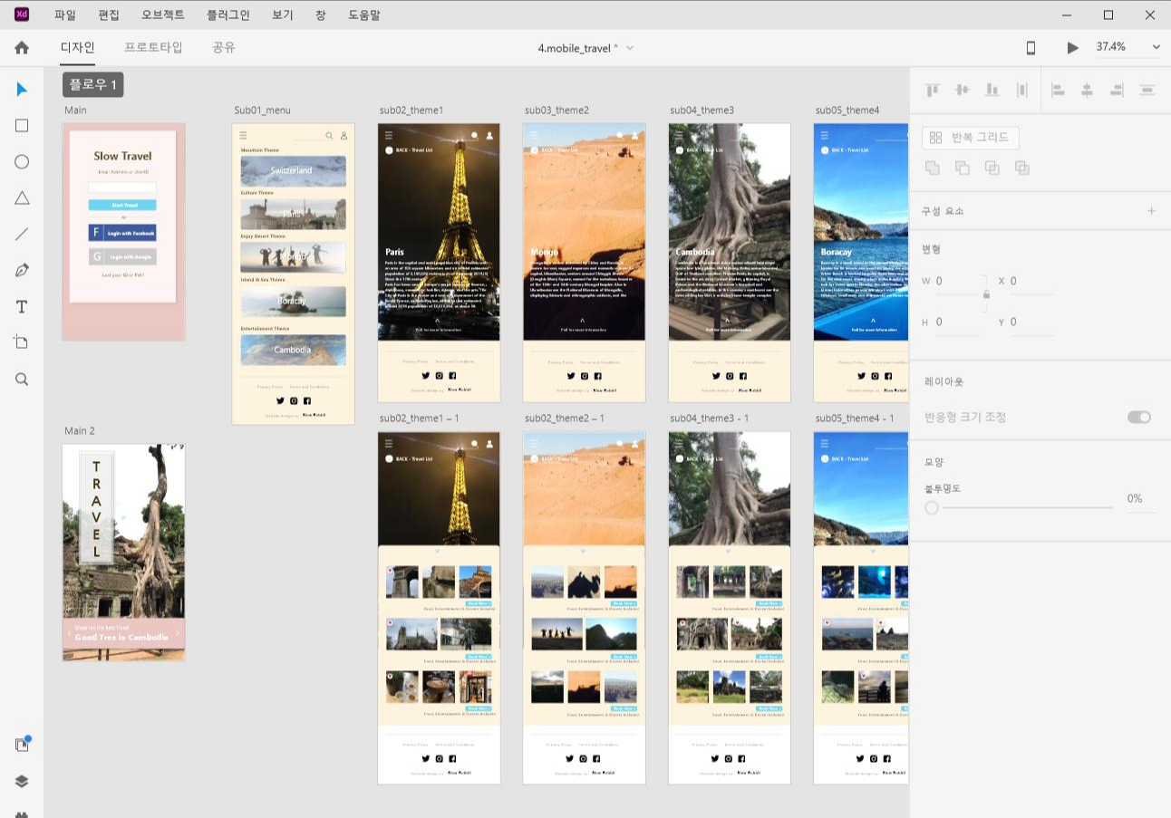1171x818 pixels.
Task: Click the Exclude Overlap boolean icon
Action: pos(1022,168)
